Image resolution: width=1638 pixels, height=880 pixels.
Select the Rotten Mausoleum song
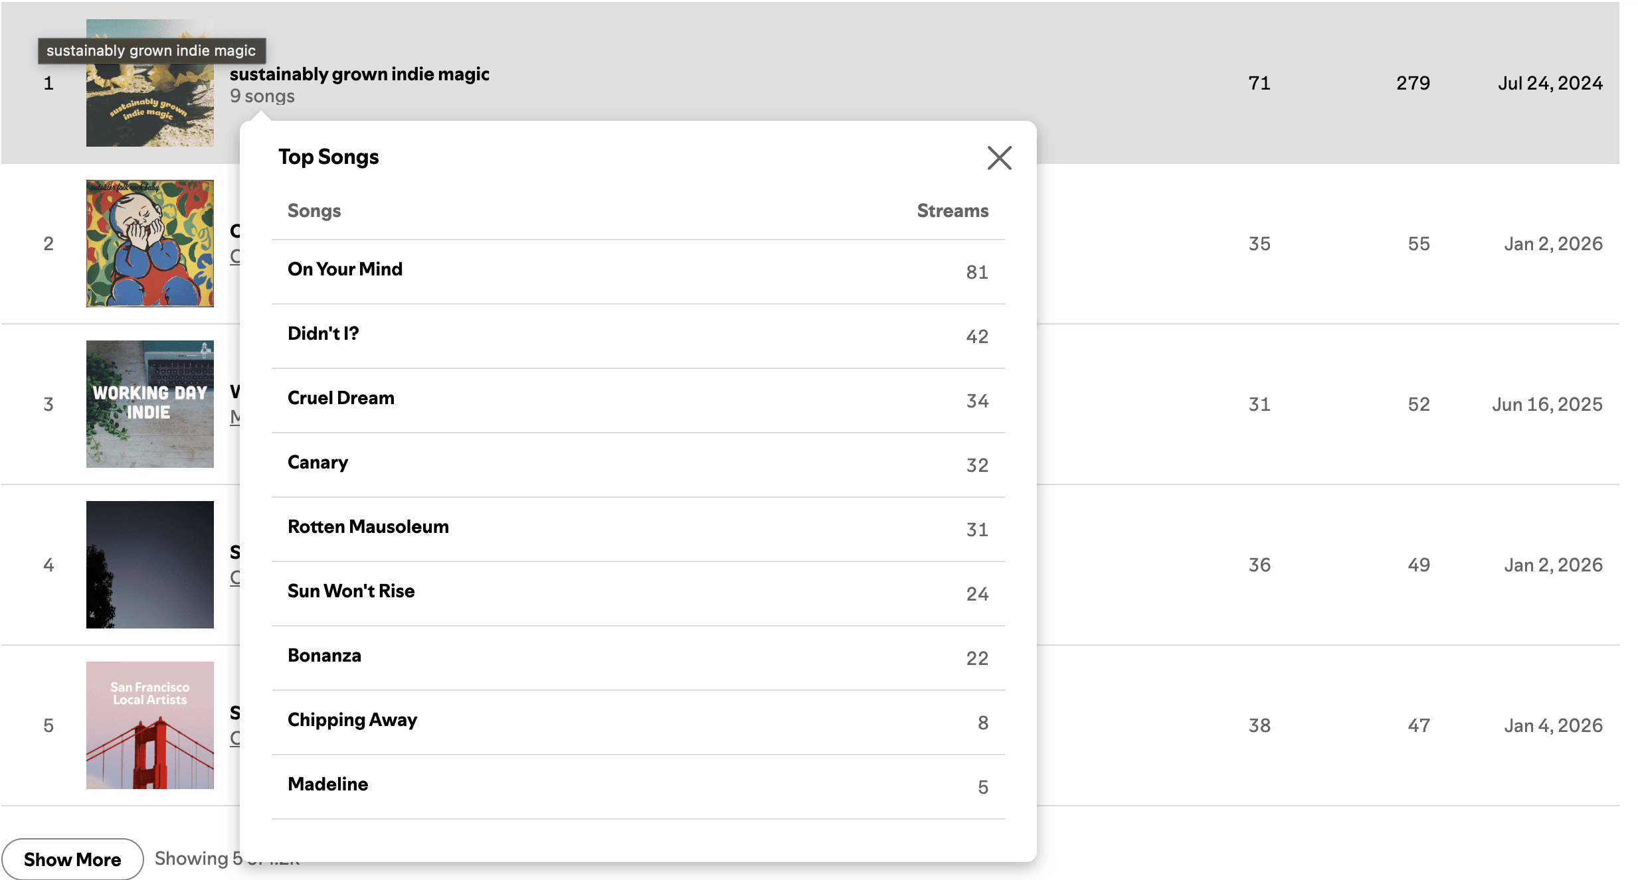click(x=368, y=527)
